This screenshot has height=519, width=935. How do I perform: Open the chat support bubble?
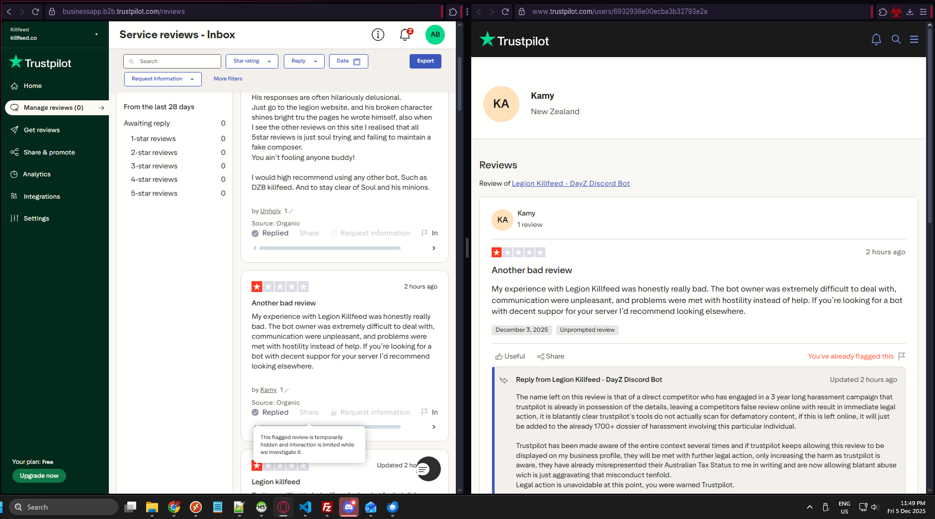click(428, 469)
